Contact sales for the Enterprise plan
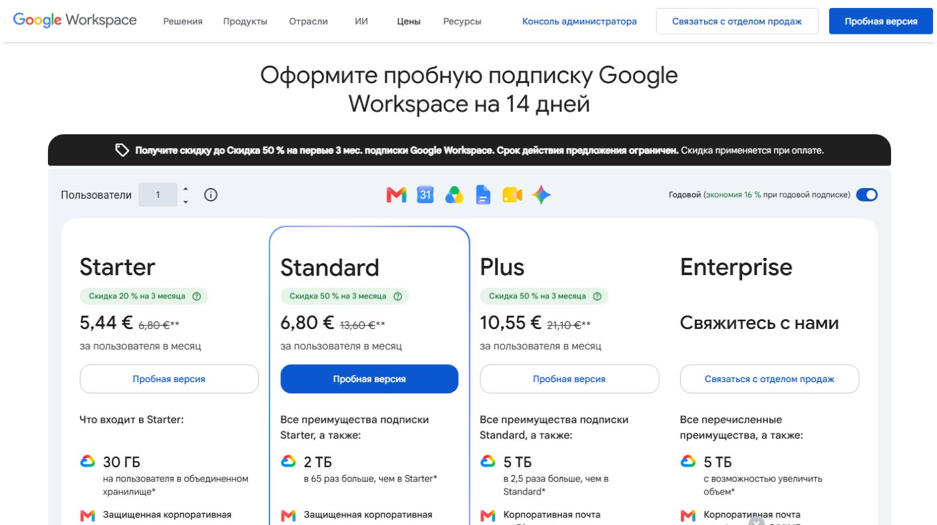The width and height of the screenshot is (937, 525). coord(769,379)
